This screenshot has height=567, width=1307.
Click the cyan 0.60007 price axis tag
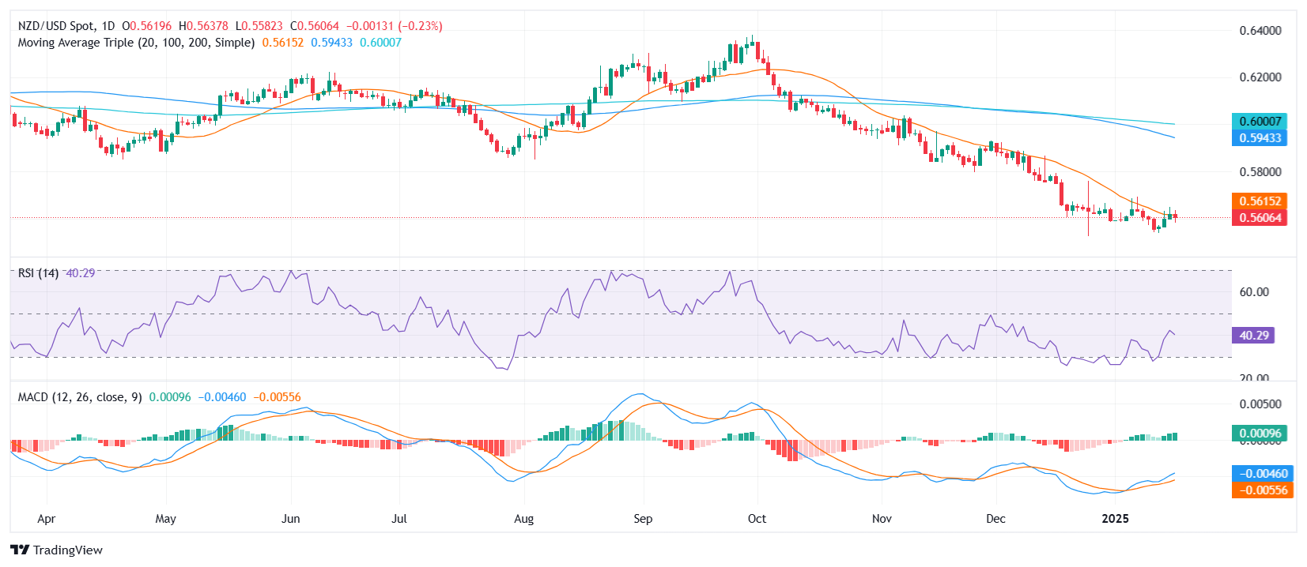(x=1259, y=122)
